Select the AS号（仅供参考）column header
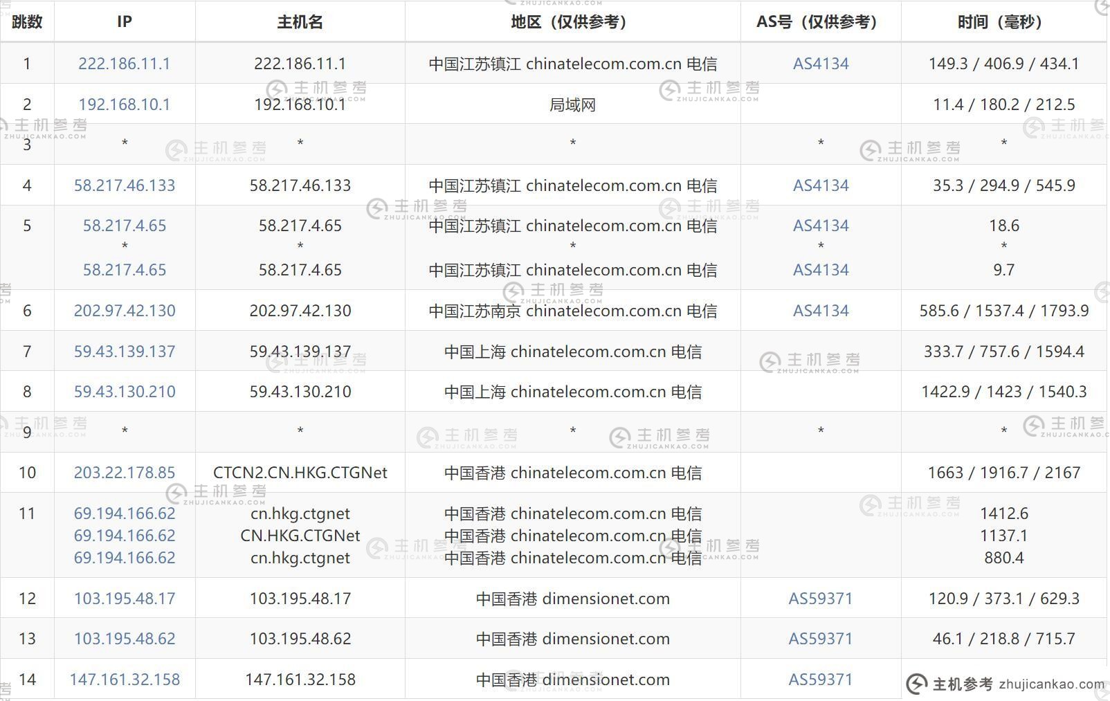 [821, 21]
